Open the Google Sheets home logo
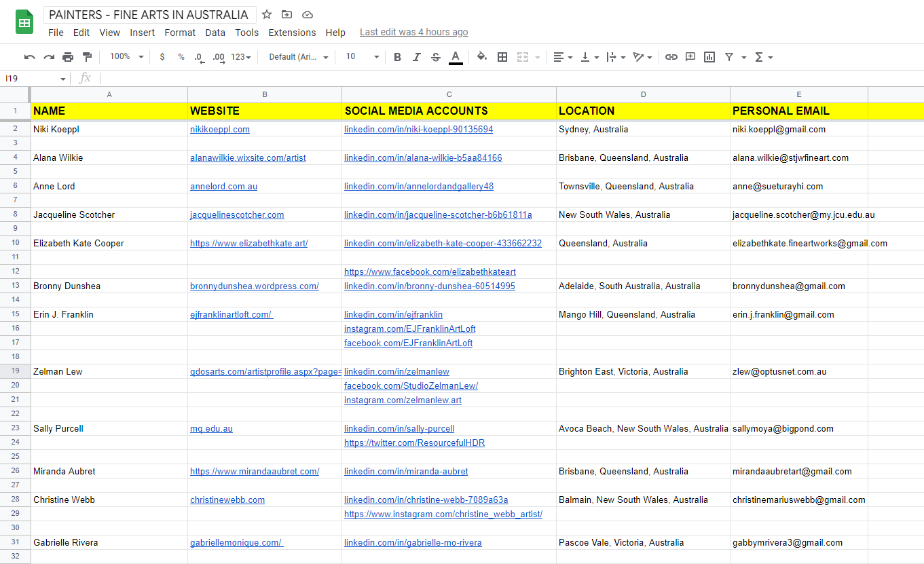 pyautogui.click(x=24, y=22)
